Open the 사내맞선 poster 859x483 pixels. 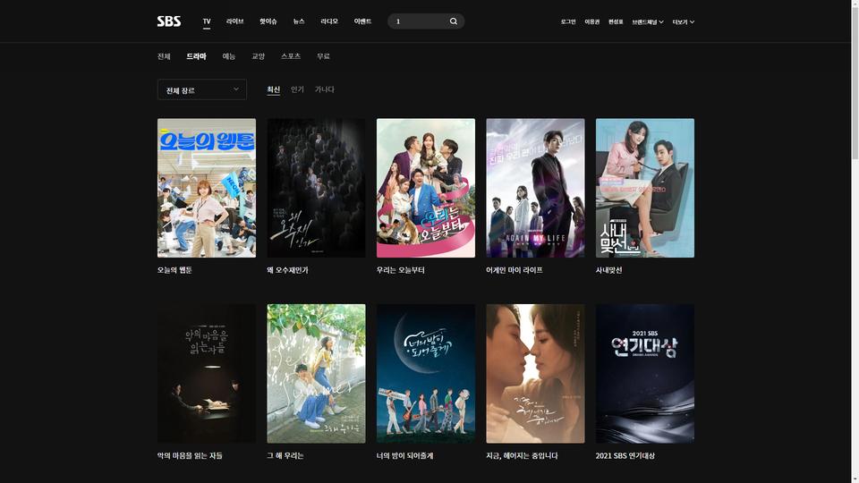click(x=645, y=188)
